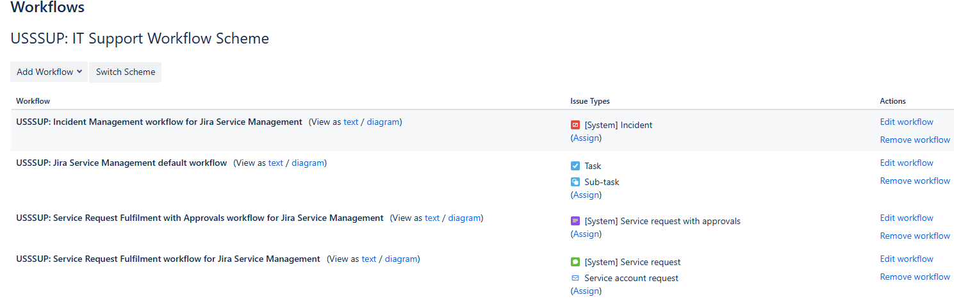
Task: Click the blue Task checkmark icon
Action: point(575,166)
